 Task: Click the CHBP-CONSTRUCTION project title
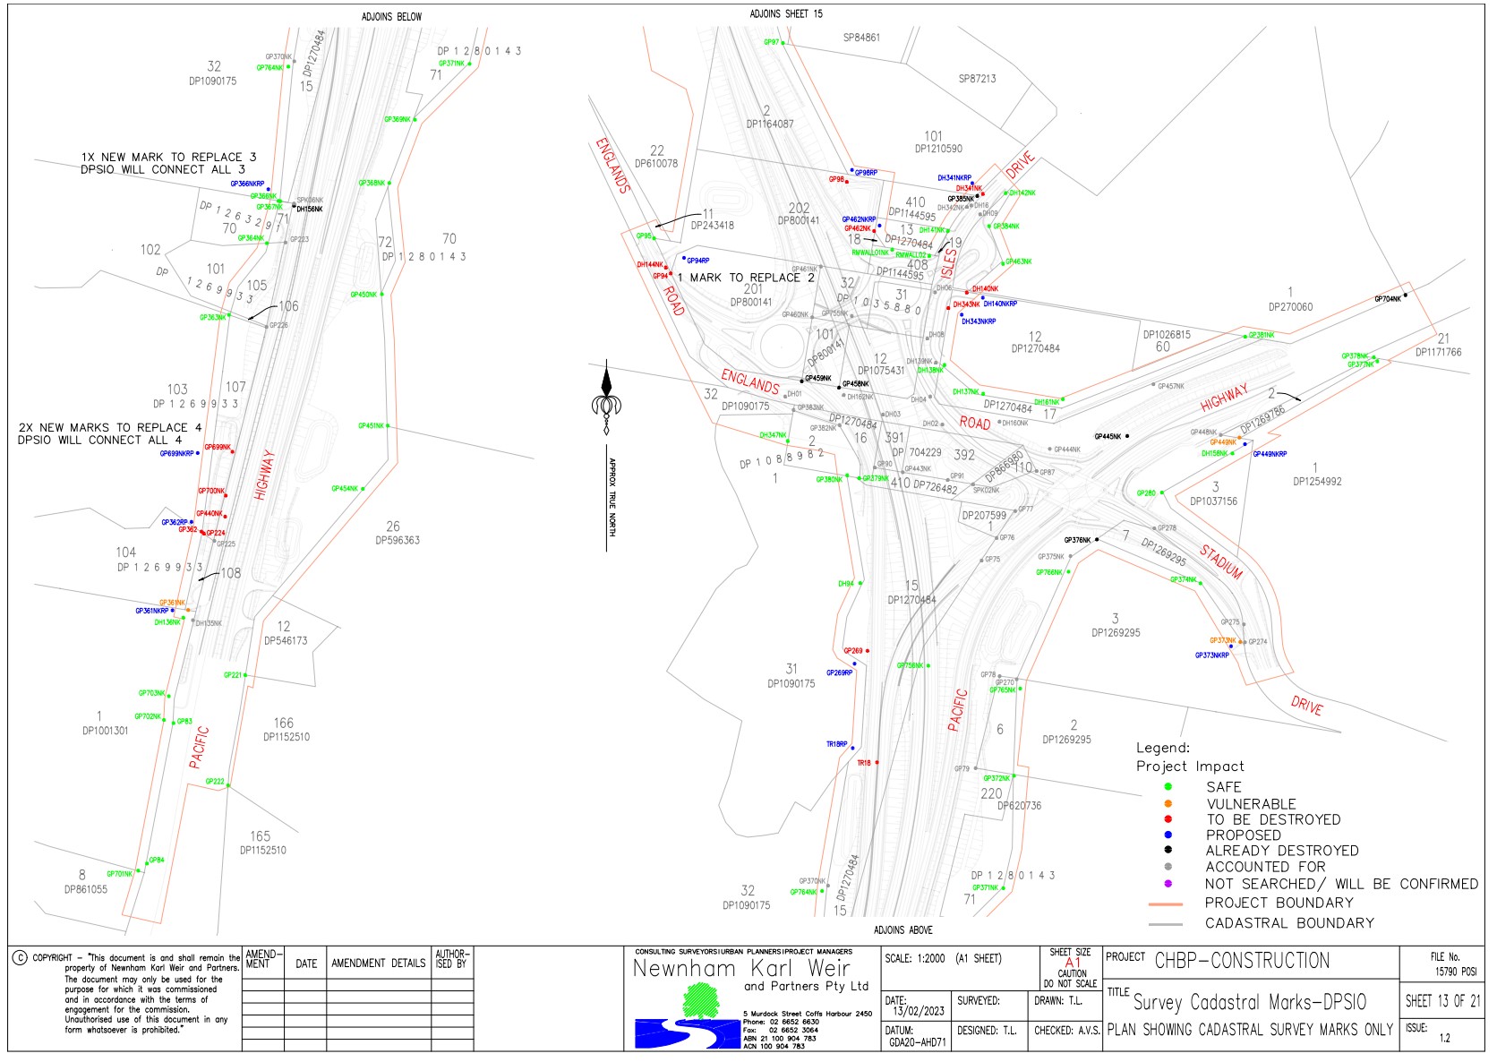coord(1242,962)
